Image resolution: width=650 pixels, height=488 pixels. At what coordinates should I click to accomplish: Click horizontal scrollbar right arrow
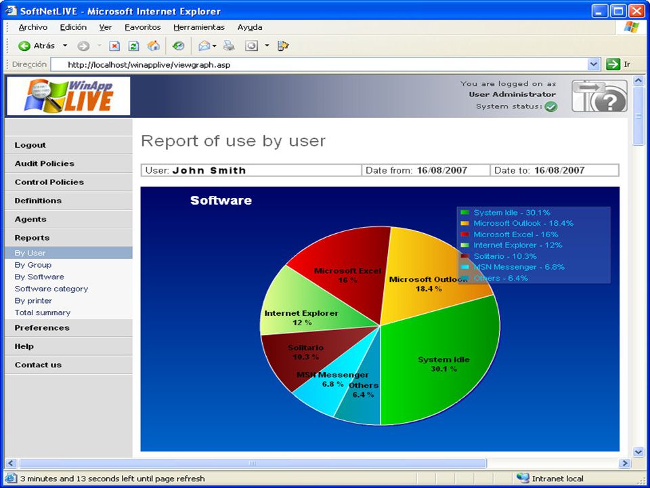click(x=624, y=463)
